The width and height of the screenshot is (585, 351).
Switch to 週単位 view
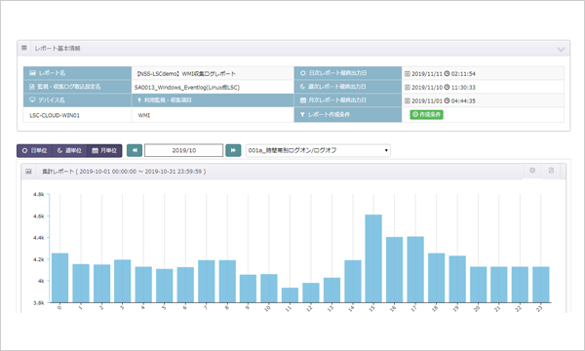[69, 151]
